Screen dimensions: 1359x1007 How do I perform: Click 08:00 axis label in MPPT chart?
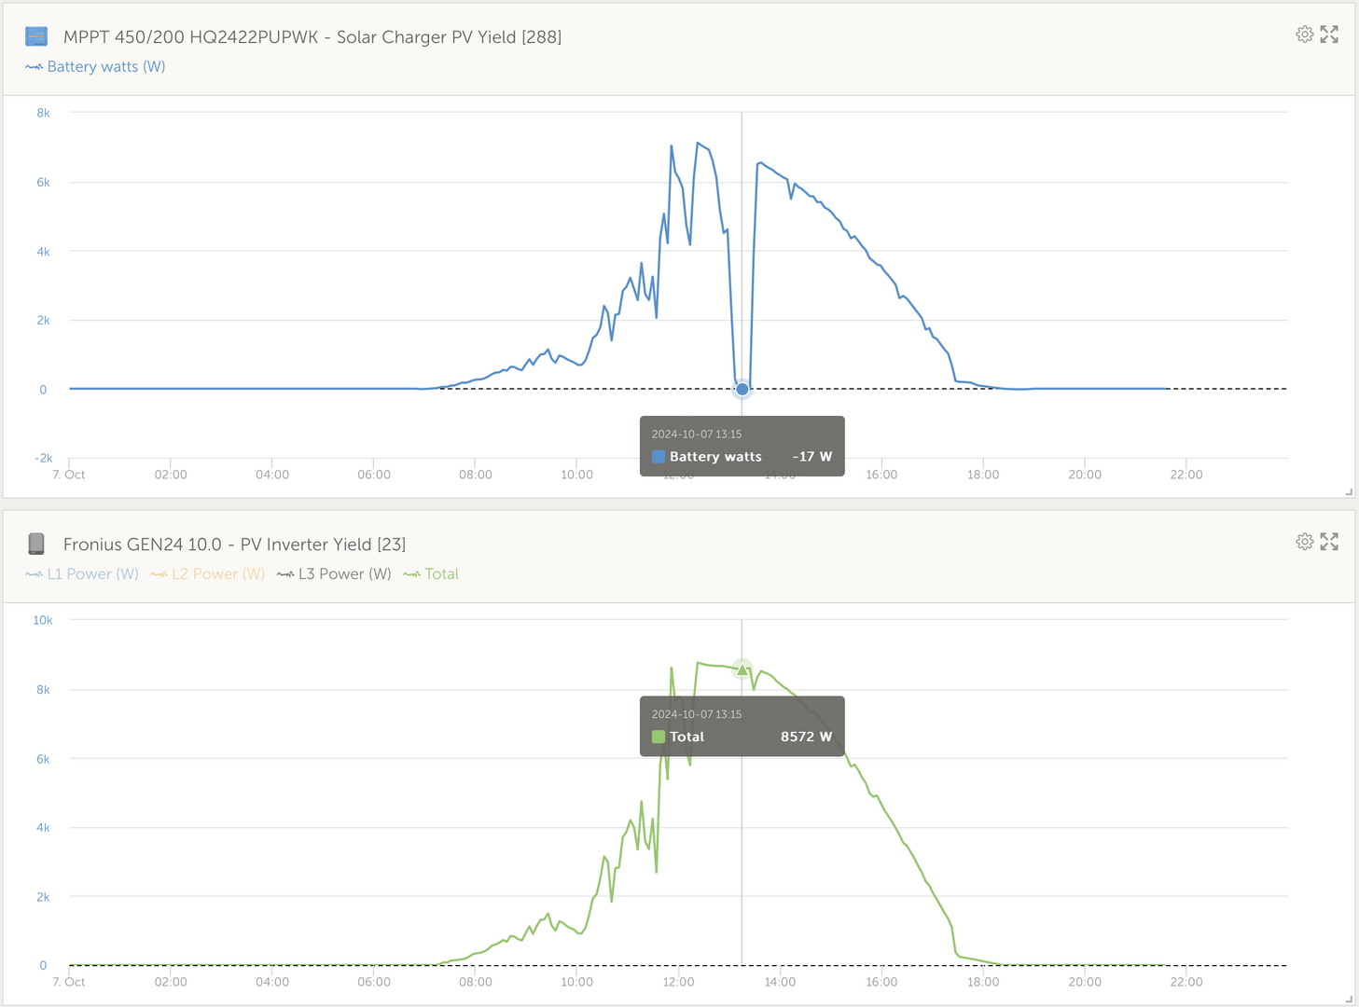475,475
